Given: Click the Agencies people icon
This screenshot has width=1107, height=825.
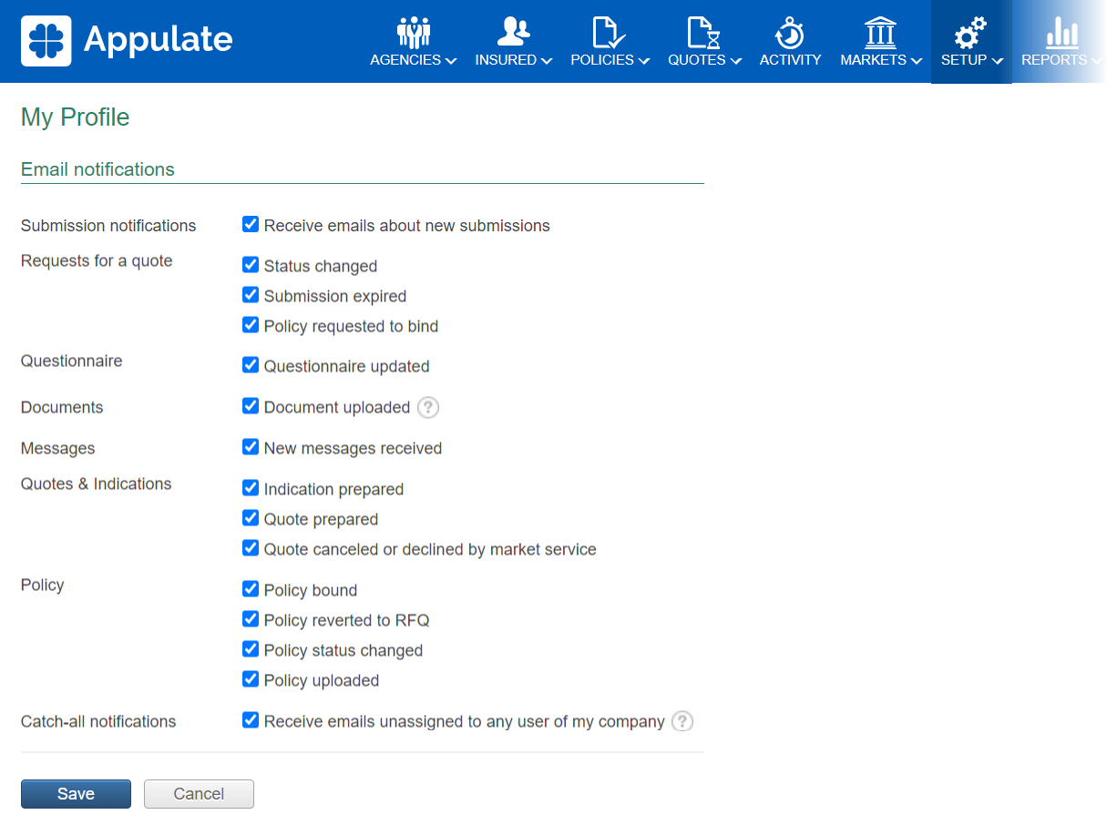Looking at the screenshot, I should point(413,32).
